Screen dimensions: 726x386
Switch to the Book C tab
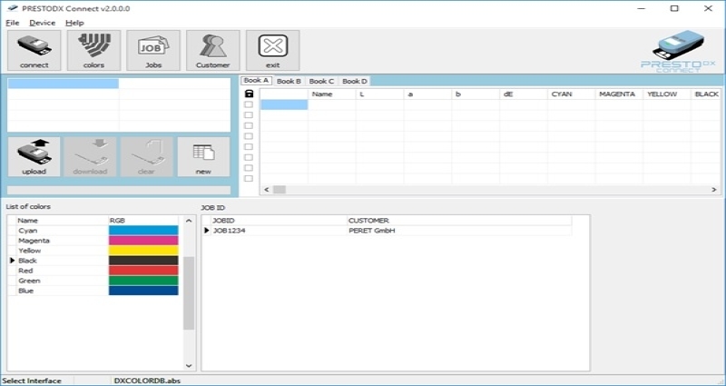[x=321, y=81]
